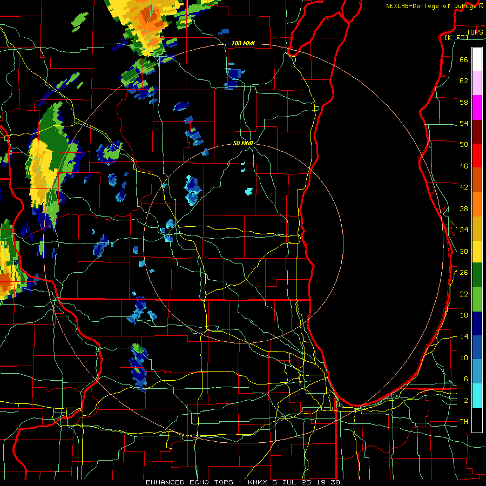Click the 46 value on the legend
This screenshot has height=486, width=486.
point(464,166)
